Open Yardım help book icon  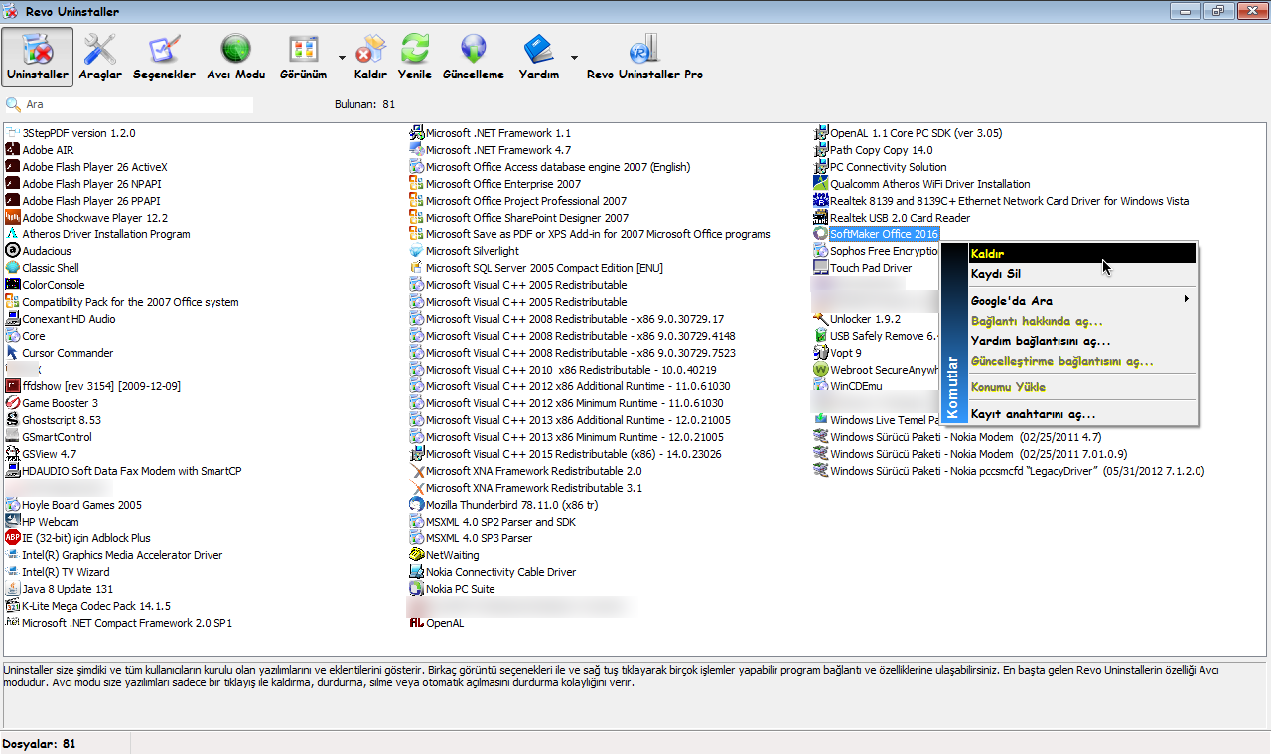tap(538, 50)
